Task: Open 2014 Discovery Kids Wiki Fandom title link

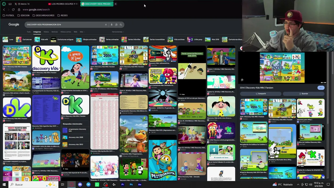Action: point(257,88)
